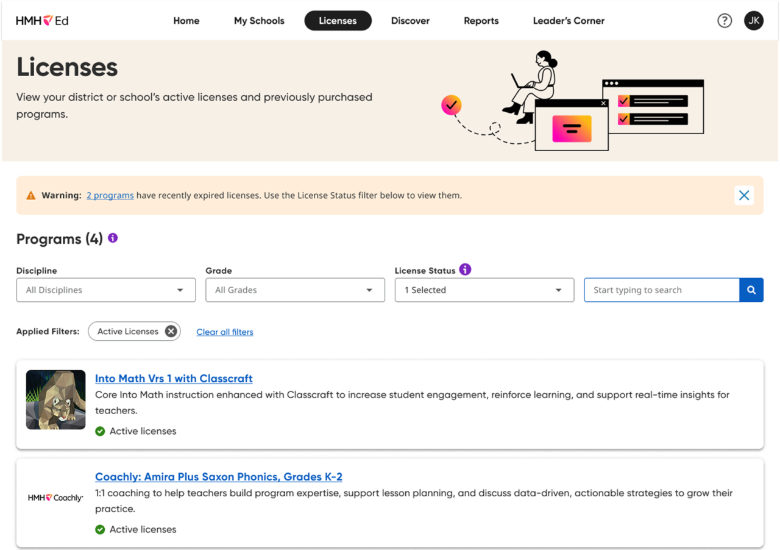Open the Coachly: Amira Plus Saxon Phonics link
This screenshot has height=550, width=780.
(219, 477)
